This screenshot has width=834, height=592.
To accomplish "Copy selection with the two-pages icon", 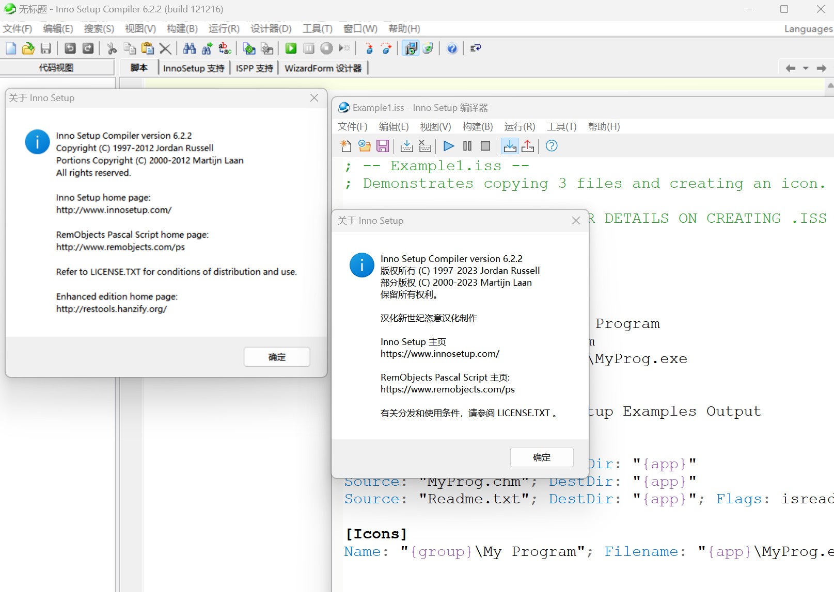I will pyautogui.click(x=130, y=48).
